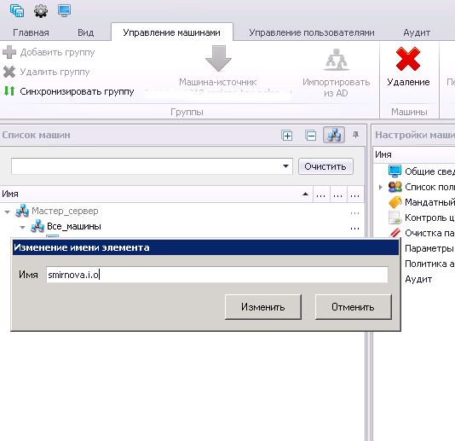Confirm rename with Изменить button
This screenshot has width=455, height=441.
(263, 307)
